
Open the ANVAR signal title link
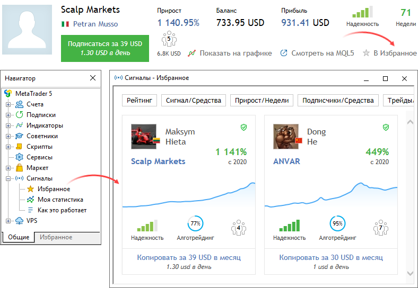pos(286,161)
